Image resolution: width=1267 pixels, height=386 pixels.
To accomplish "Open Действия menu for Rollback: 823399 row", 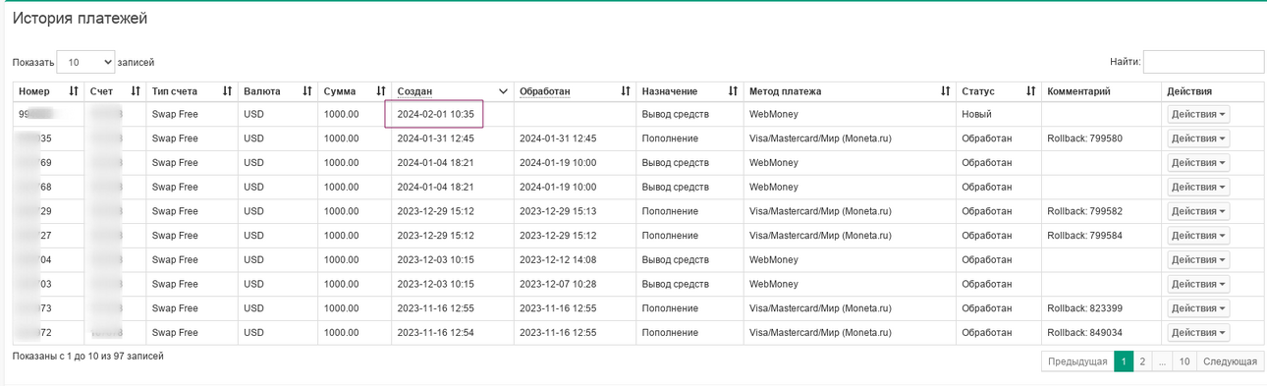I will pos(1198,308).
